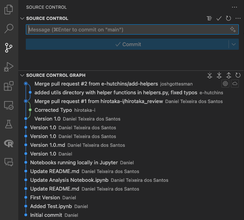Click the Fetch icon in graph header

pyautogui.click(x=210, y=75)
